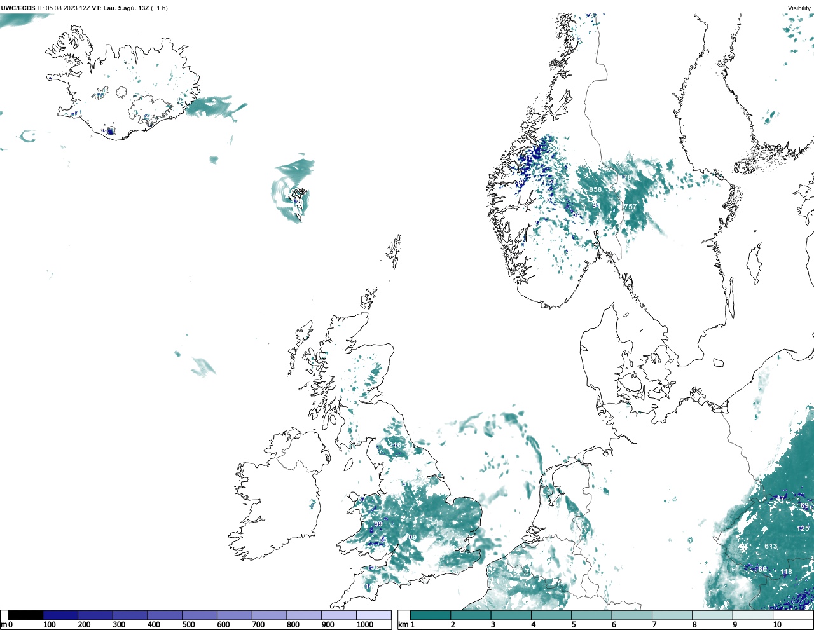
Task: Click the black 0–100 m legend swatch
Action: coord(25,615)
